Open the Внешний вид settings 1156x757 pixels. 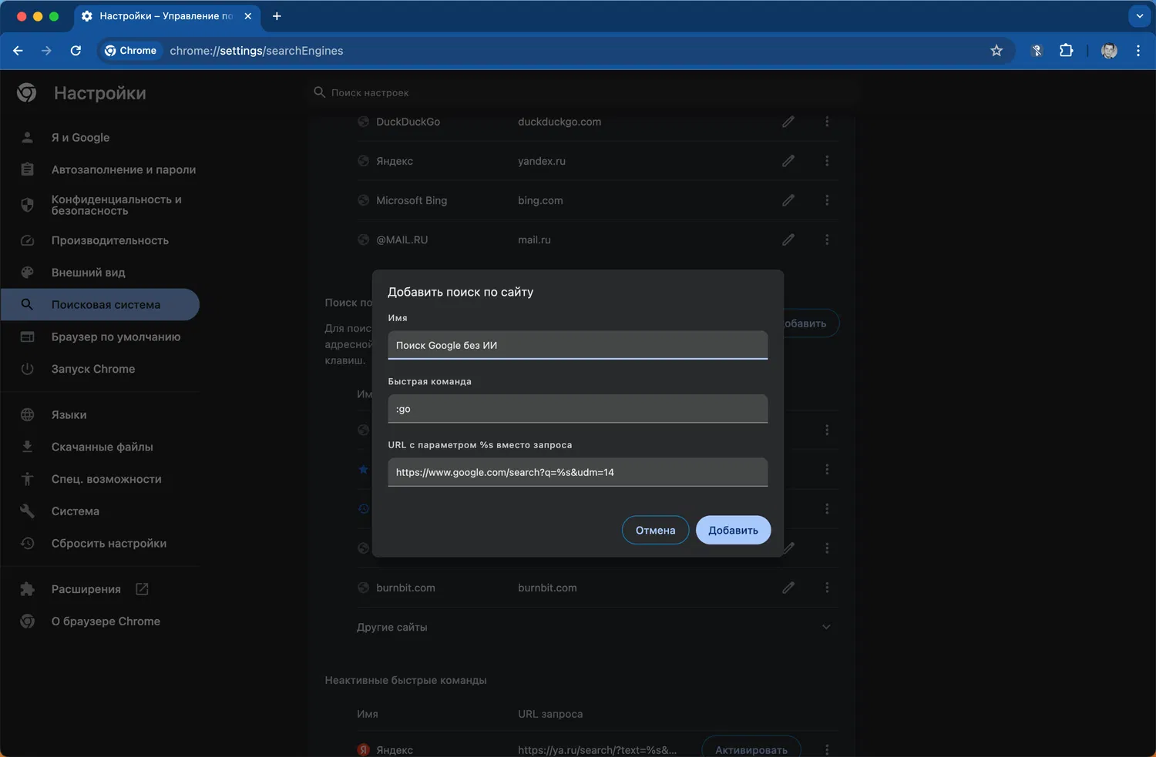100,273
